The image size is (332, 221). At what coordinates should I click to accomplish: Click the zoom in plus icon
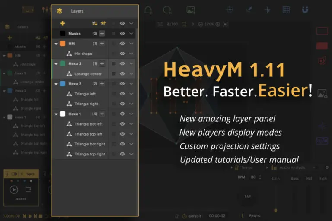[x=218, y=24]
